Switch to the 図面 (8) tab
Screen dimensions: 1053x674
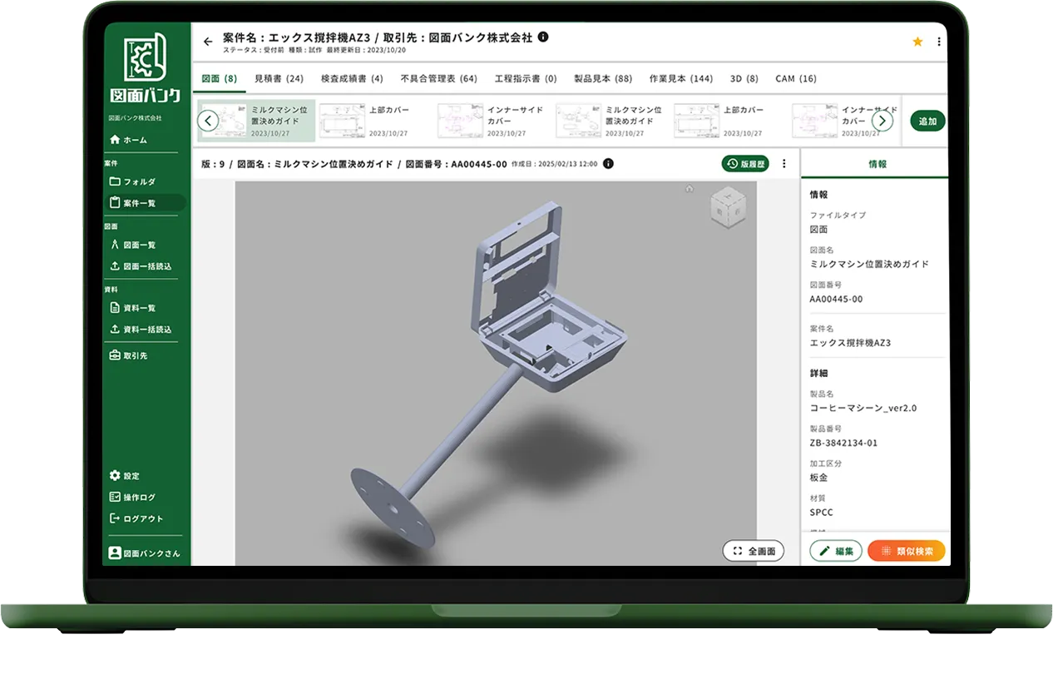(220, 79)
